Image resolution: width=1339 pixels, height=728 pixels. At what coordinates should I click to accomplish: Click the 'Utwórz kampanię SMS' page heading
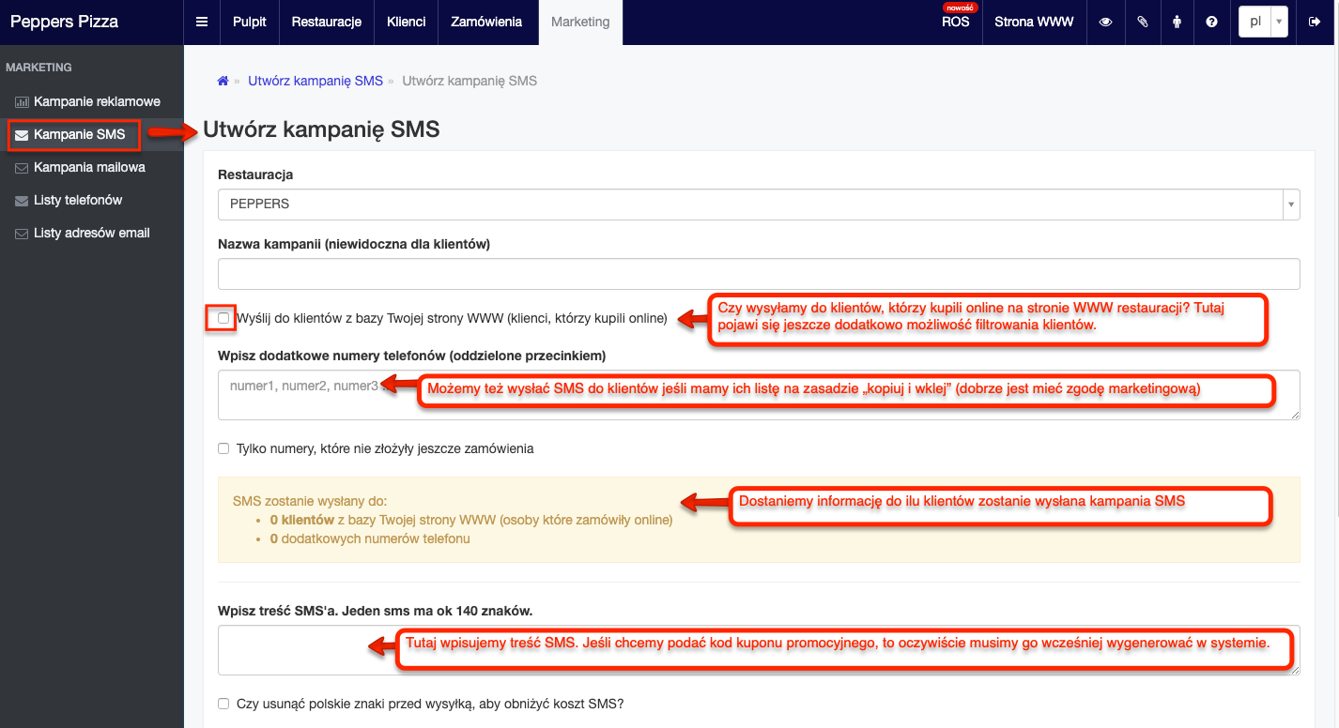point(321,129)
